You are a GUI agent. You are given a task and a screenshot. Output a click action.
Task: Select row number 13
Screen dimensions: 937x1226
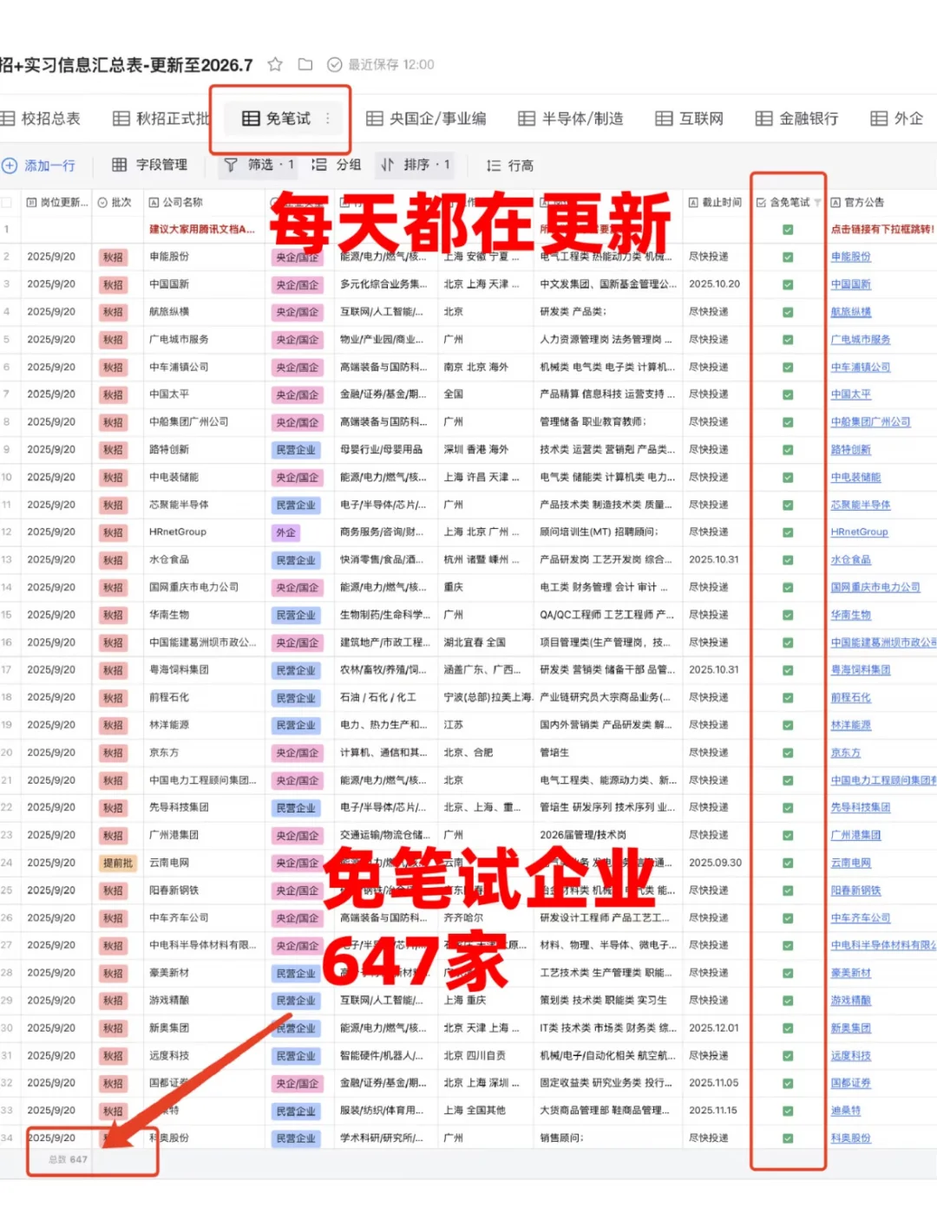[x=7, y=560]
